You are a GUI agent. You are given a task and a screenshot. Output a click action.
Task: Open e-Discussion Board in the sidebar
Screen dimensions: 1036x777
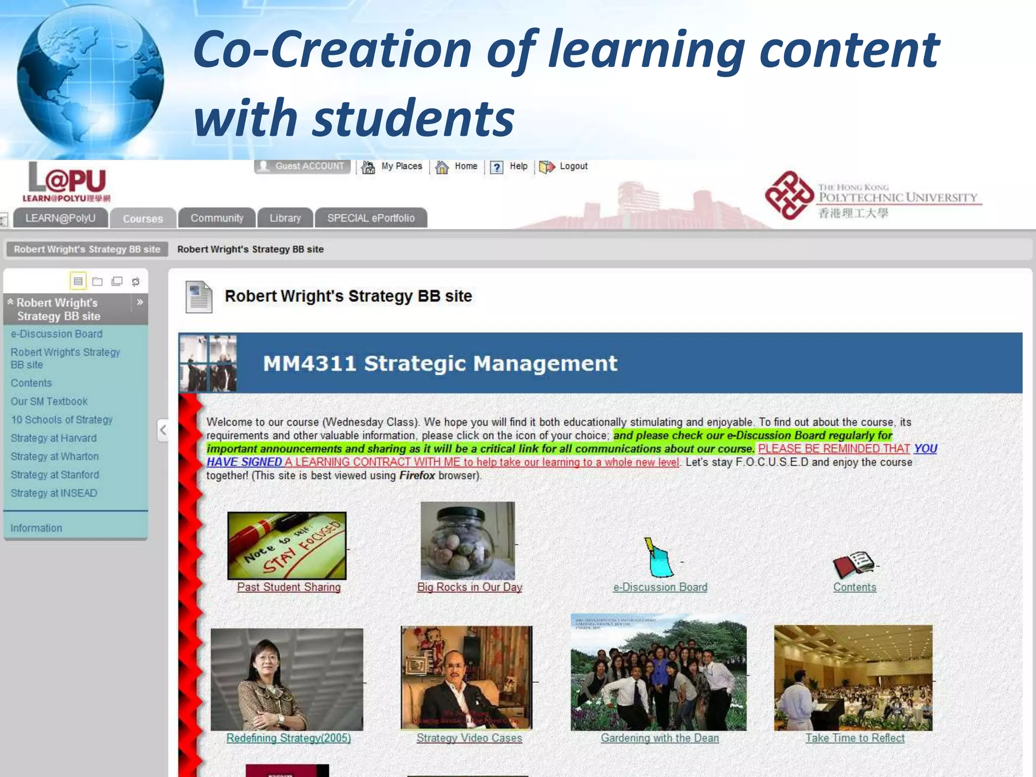(57, 334)
